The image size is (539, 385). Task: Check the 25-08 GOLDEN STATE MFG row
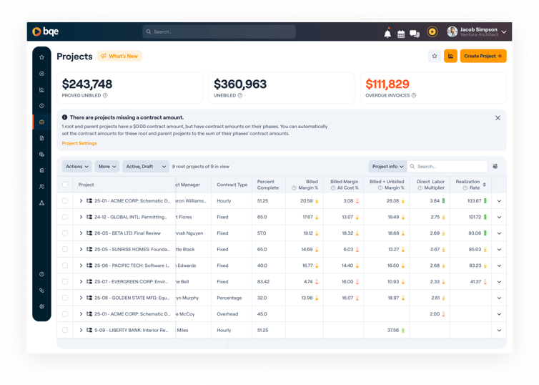(65, 298)
